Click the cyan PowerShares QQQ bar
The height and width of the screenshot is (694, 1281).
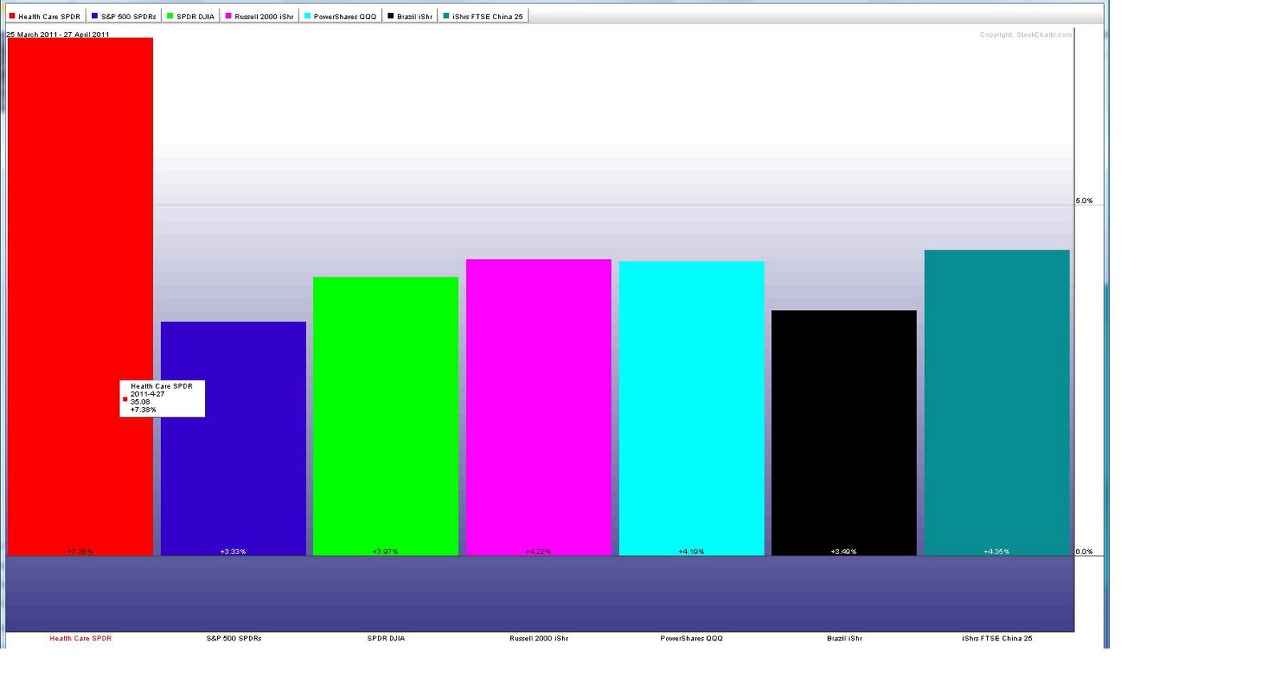click(691, 409)
